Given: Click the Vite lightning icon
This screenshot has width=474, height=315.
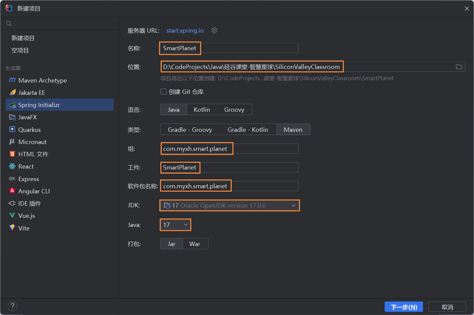Looking at the screenshot, I should [12, 228].
